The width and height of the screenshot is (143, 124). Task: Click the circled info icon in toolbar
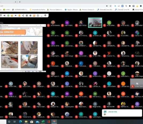(x=38, y=16)
